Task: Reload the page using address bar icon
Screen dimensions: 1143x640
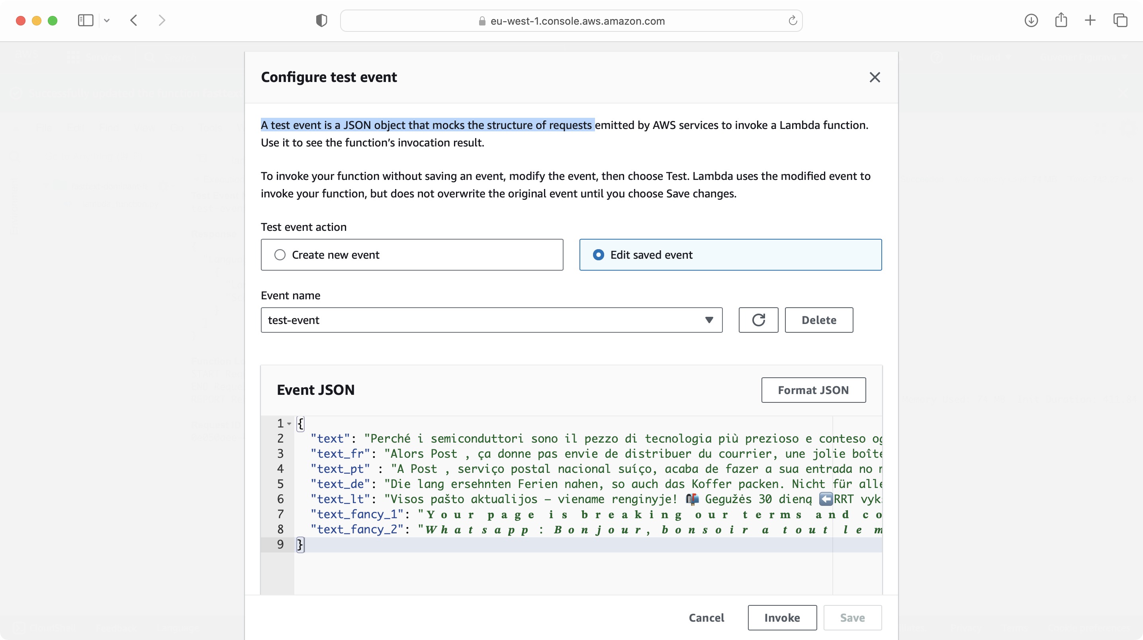Action: [793, 21]
